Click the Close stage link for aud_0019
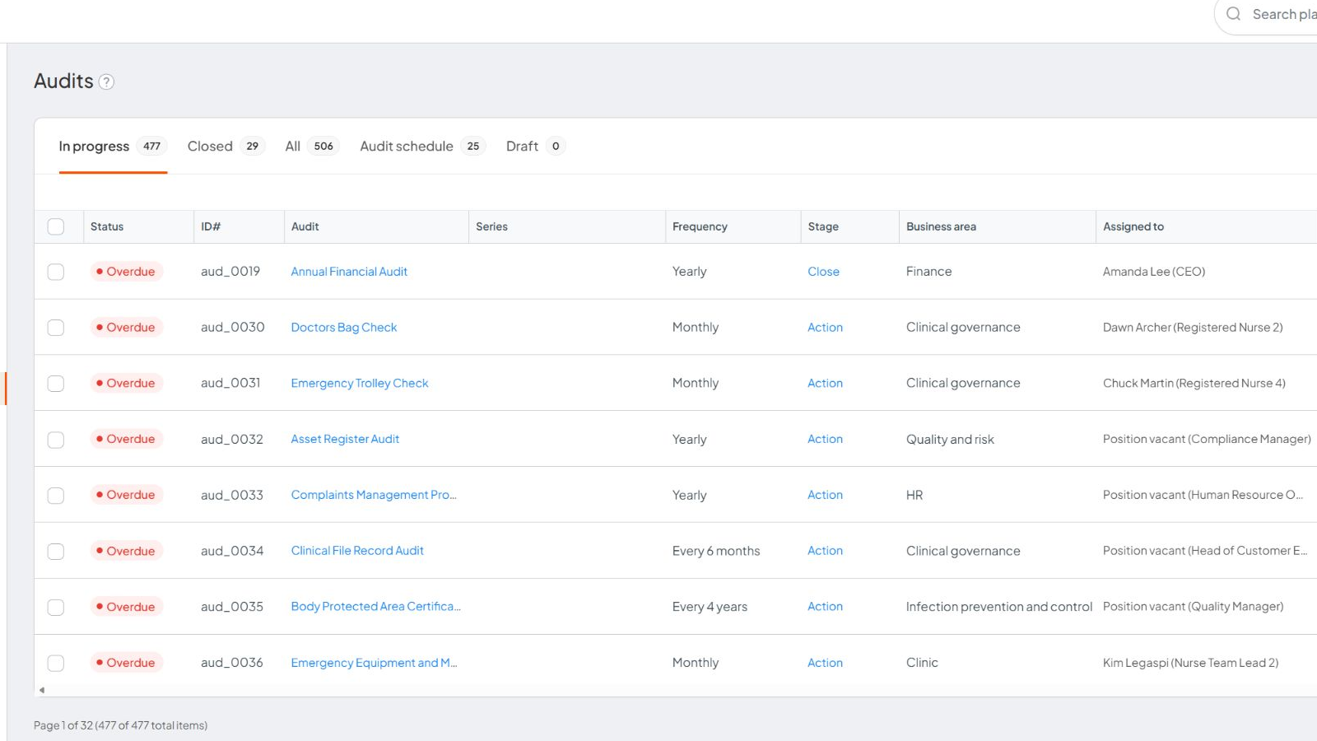Image resolution: width=1317 pixels, height=741 pixels. tap(823, 272)
